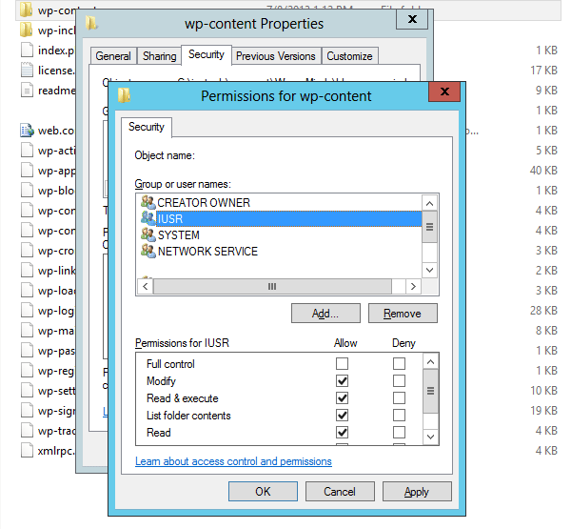Click the IUSR user icon
The height and width of the screenshot is (529, 571).
[148, 218]
